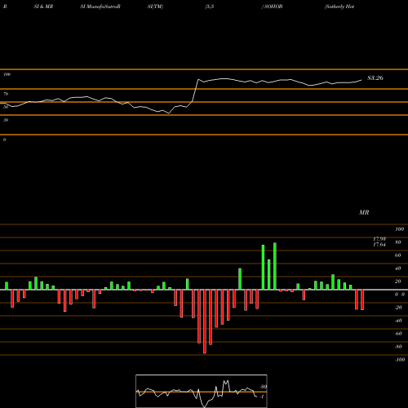Click the '70' level label on RSI axis
Screen dimensions: 408x408
point(6,94)
